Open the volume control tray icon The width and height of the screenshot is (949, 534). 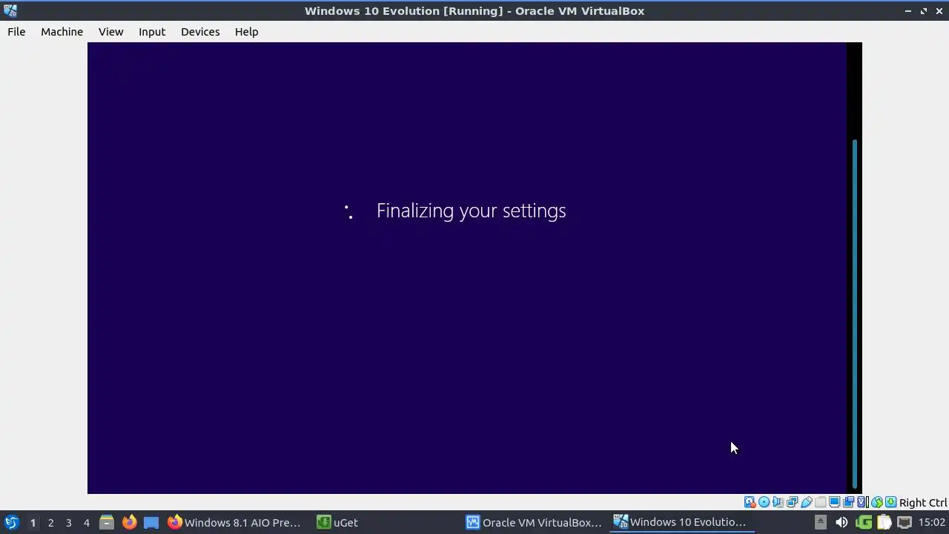pyautogui.click(x=841, y=522)
